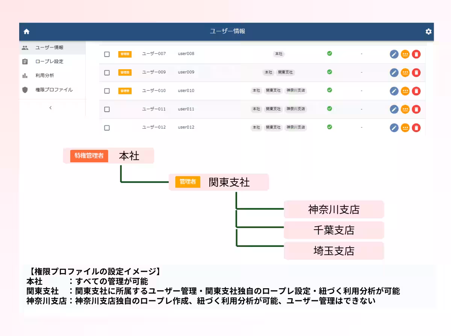Open the orange dots icon for user010
Screen dimensions: 451x336
(405, 91)
